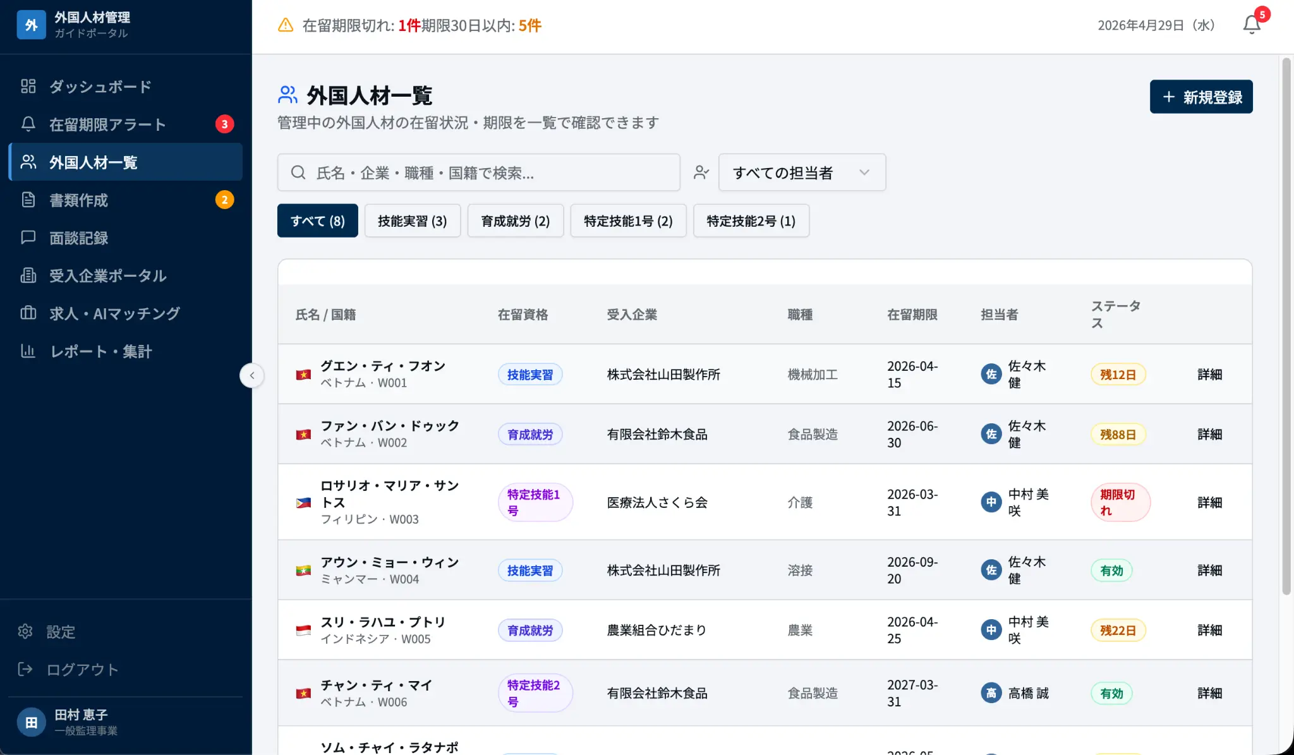1294x755 pixels.
Task: Click the 外 portal logo icon
Action: point(32,25)
